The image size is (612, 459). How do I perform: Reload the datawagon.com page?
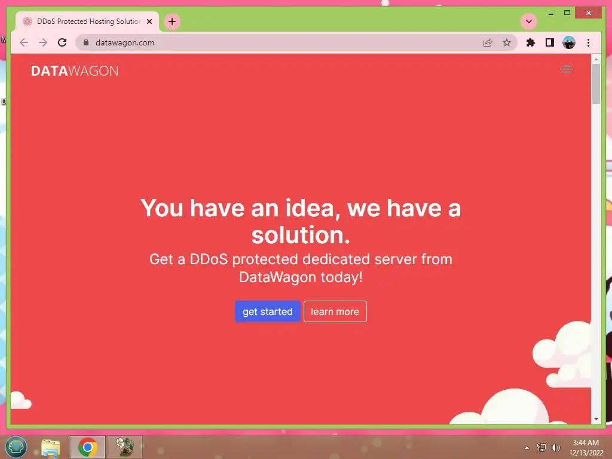62,42
